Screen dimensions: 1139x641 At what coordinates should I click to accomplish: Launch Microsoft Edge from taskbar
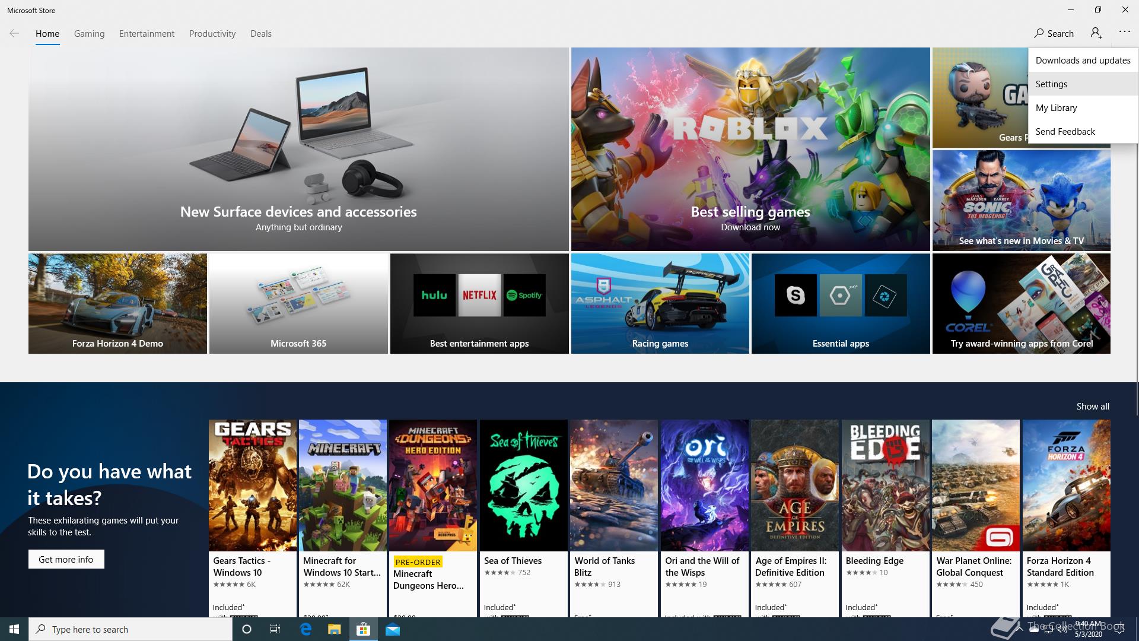[306, 629]
